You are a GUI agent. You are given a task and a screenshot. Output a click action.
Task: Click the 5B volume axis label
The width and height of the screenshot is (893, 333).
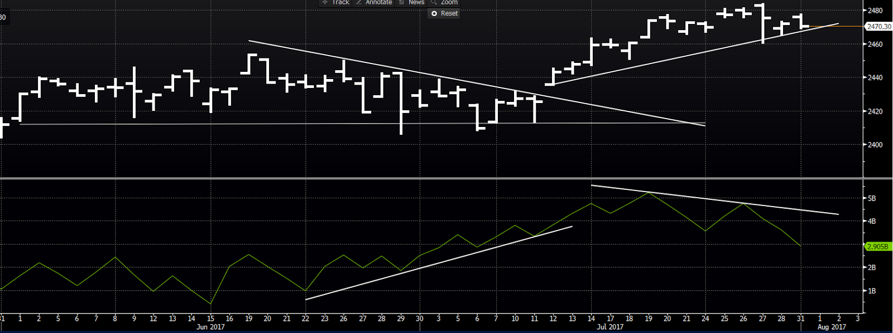click(x=872, y=198)
